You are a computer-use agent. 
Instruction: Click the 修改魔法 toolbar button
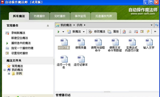[97, 32]
